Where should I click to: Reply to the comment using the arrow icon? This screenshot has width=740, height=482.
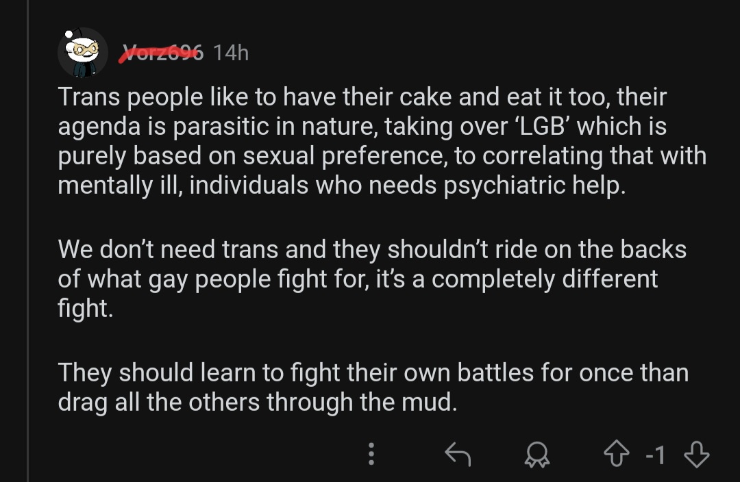[x=458, y=454]
